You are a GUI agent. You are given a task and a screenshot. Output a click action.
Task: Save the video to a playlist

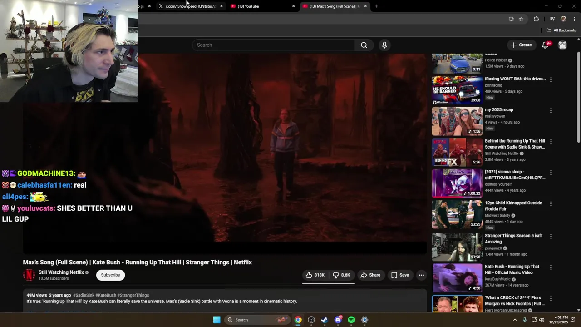(x=400, y=275)
